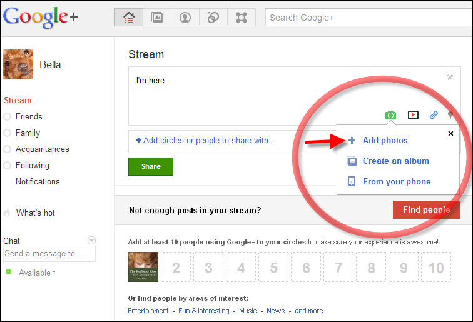Screen dimensions: 473x322
Task: Open the Available status menu
Action: pyautogui.click(x=37, y=273)
